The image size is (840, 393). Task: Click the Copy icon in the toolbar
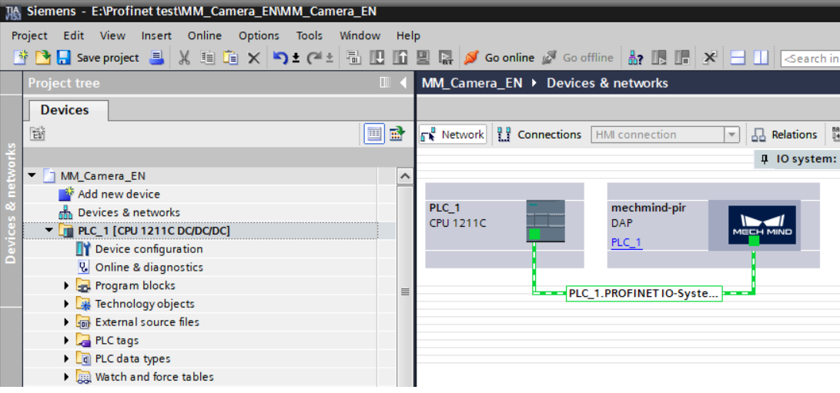(x=207, y=57)
